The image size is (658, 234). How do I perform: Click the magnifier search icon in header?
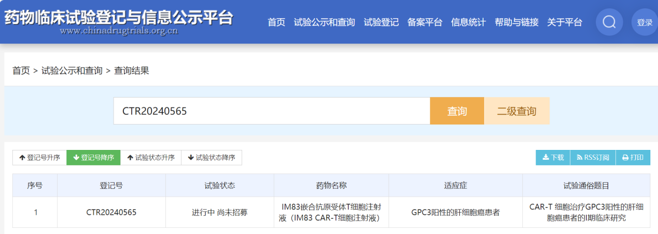coord(609,22)
